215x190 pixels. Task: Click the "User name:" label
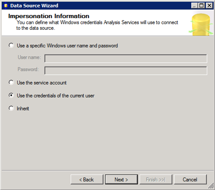29,57
